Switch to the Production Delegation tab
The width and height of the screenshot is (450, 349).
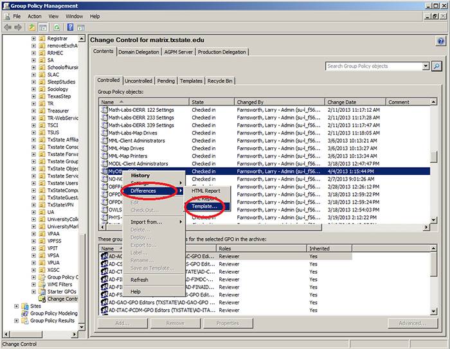click(222, 52)
